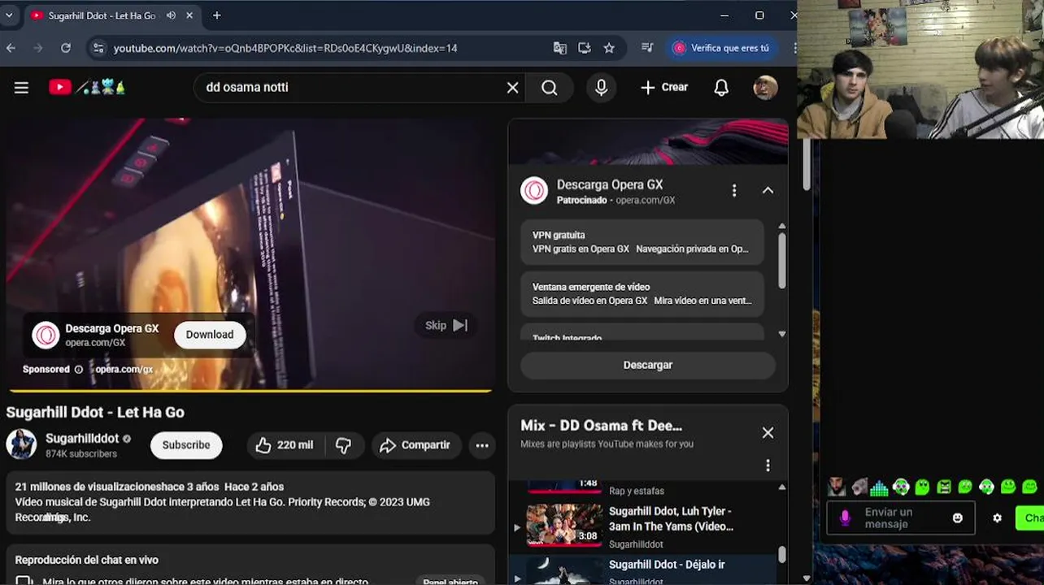Switch to the Sugarhill Ddot browser tab

click(x=111, y=15)
